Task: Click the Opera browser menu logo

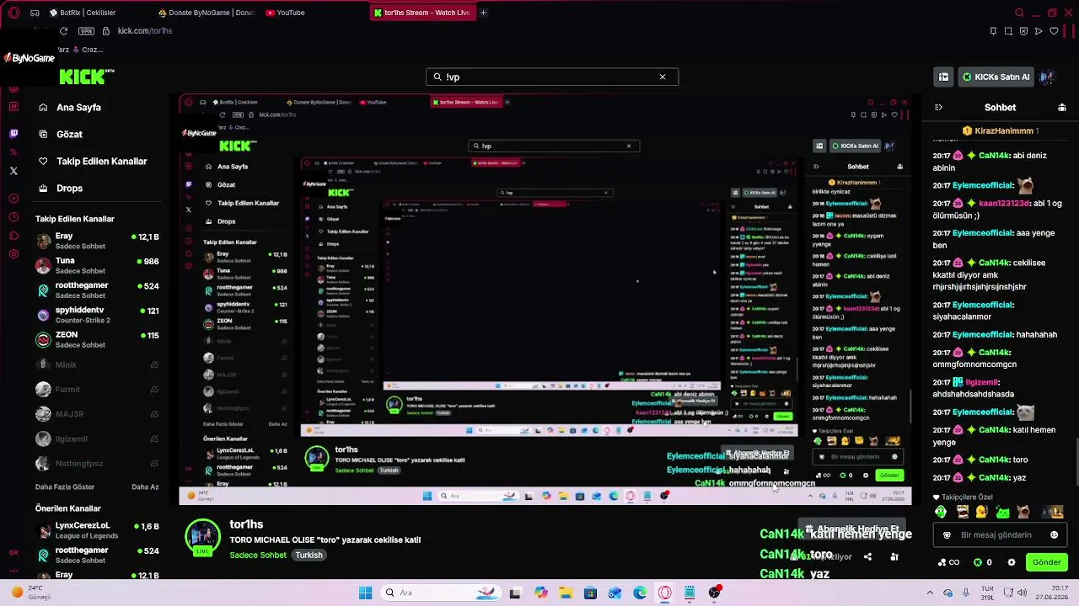Action: coord(13,13)
